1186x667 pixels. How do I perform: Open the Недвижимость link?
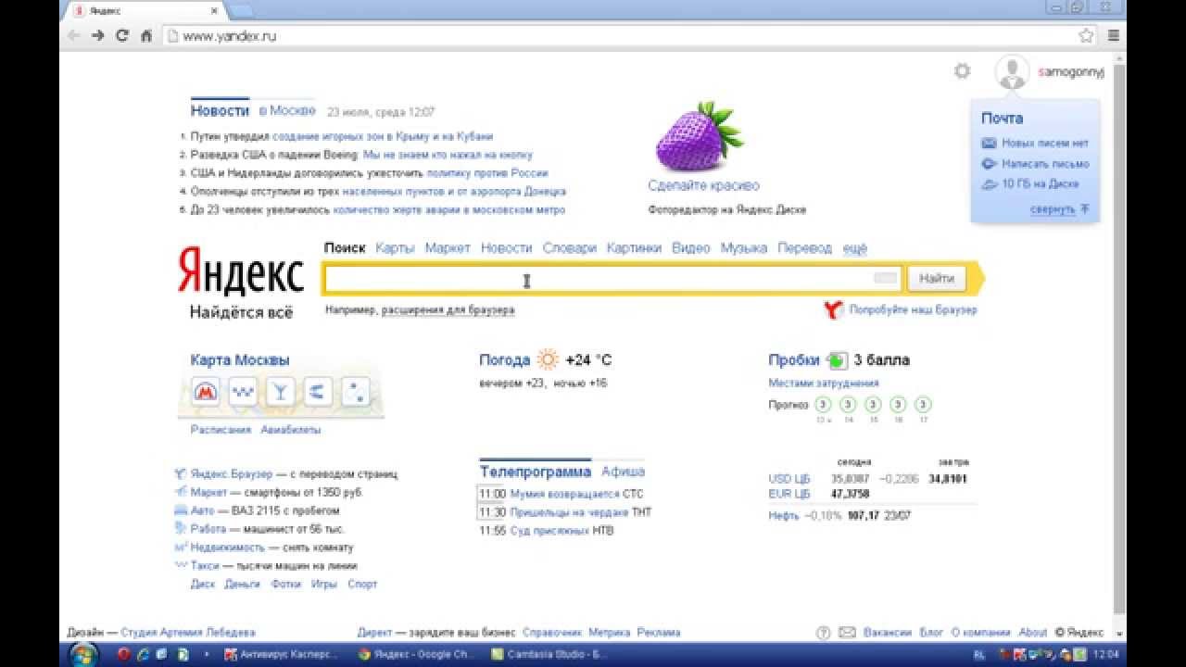click(x=228, y=547)
